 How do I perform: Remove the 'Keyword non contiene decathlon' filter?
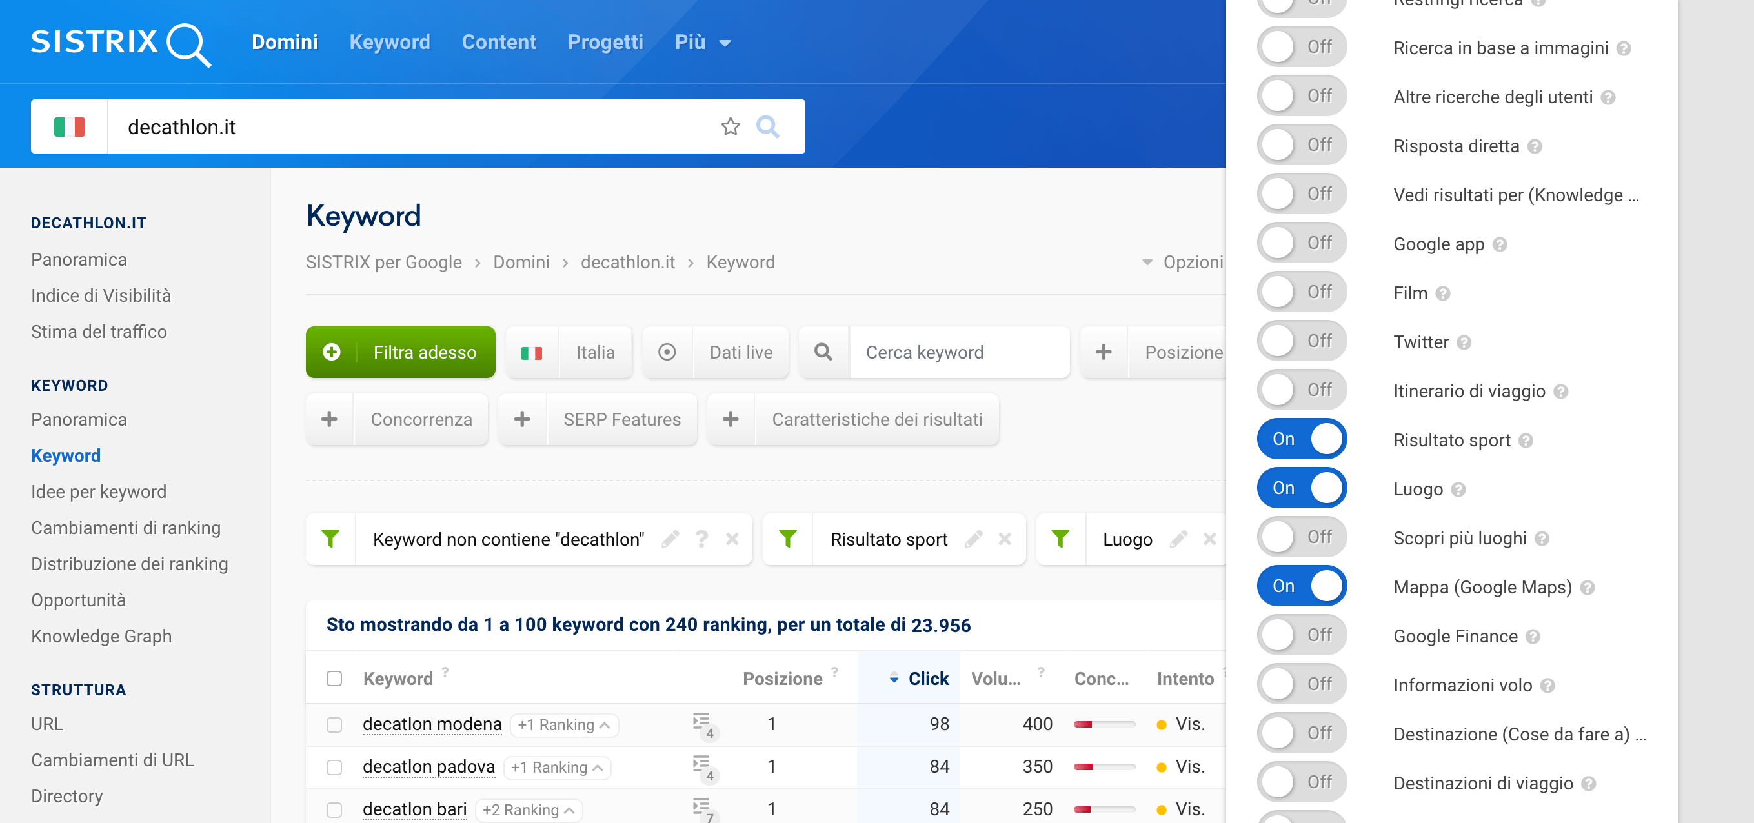[732, 539]
